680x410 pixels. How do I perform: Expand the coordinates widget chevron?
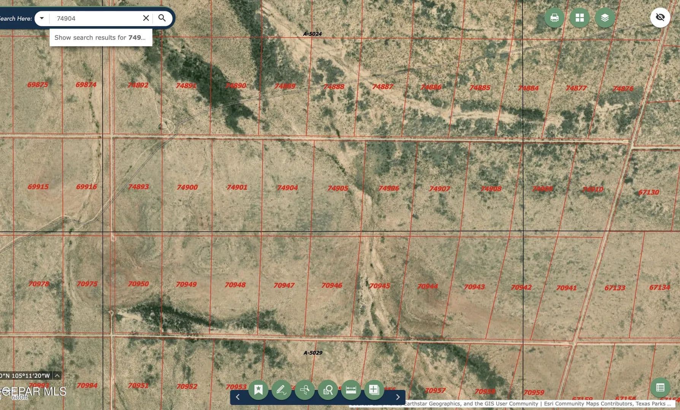(57, 376)
